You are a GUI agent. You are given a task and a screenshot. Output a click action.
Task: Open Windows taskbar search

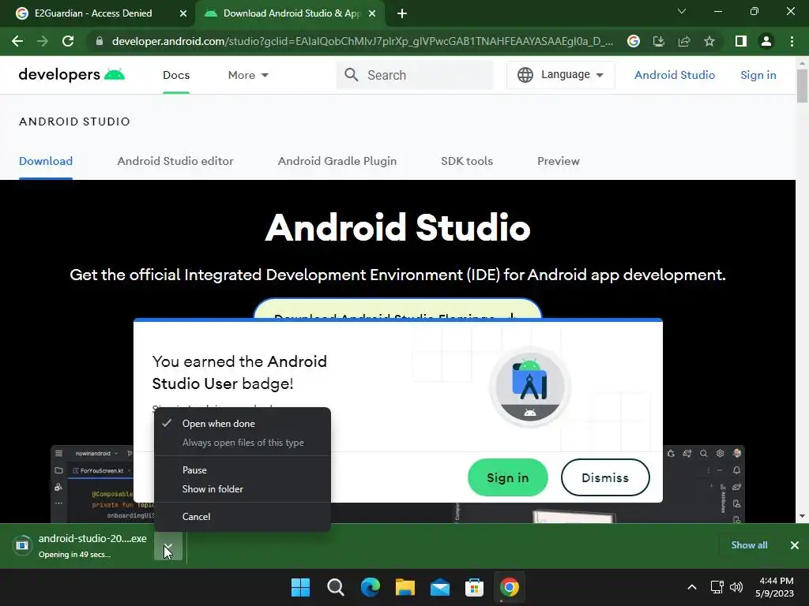point(335,587)
